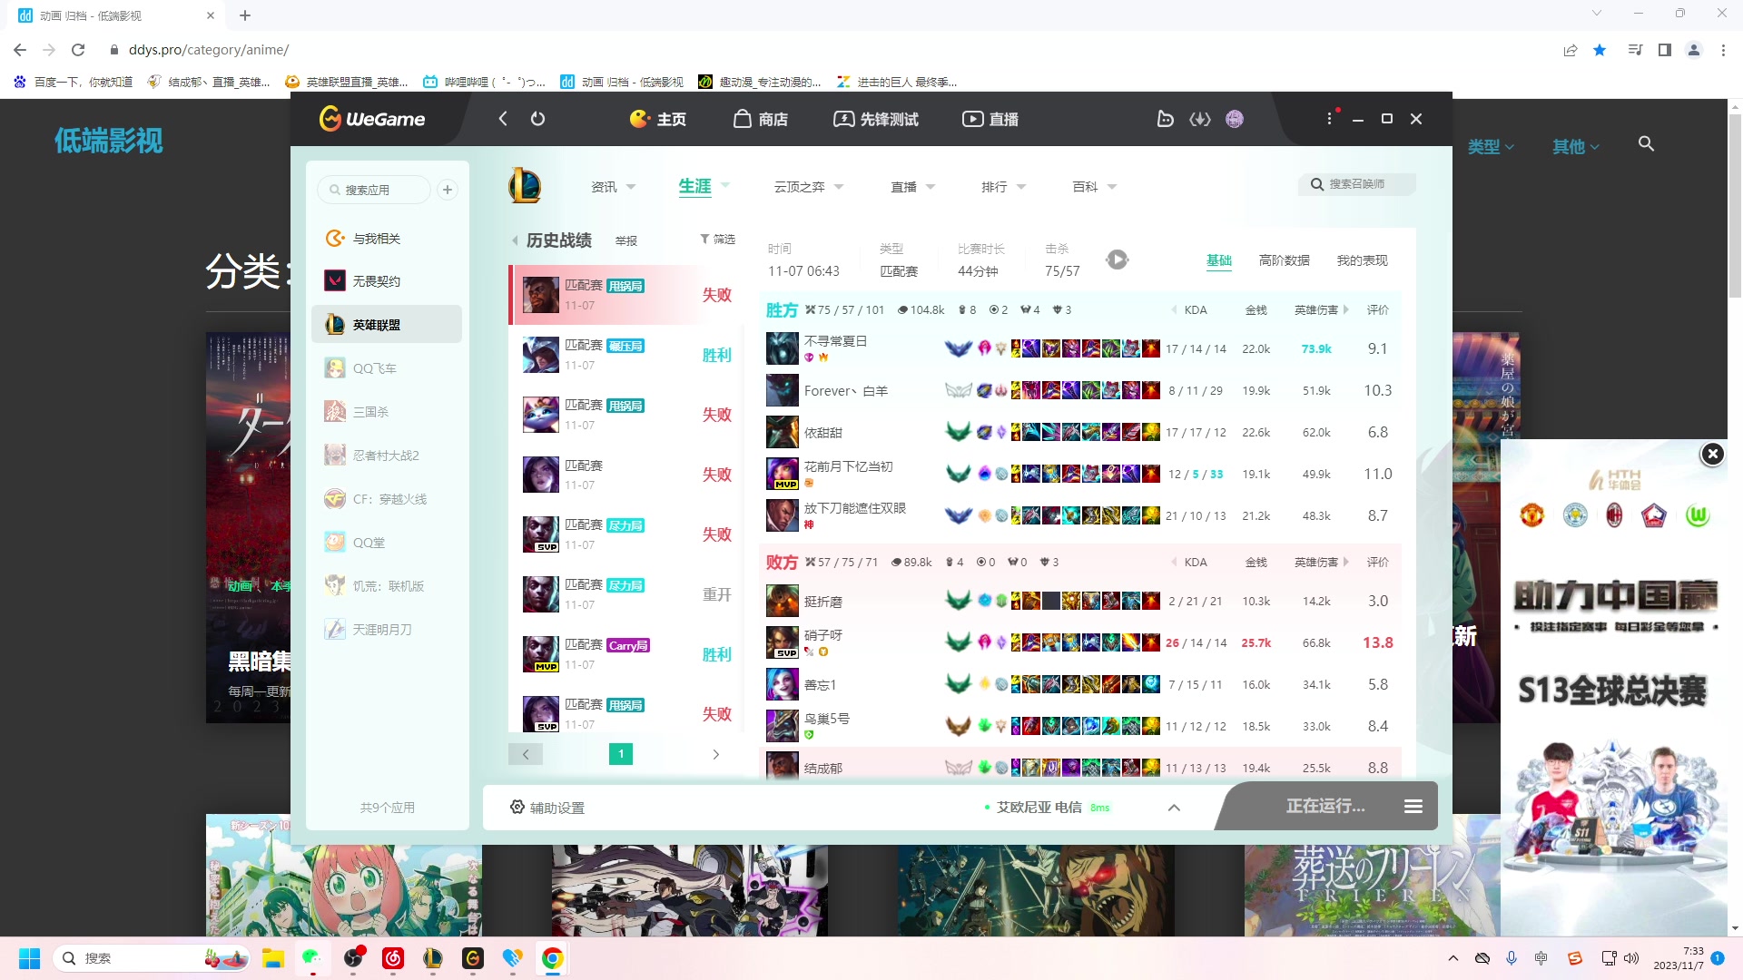Select 天涯明月刀 in the app list
1743x980 pixels.
coord(387,630)
